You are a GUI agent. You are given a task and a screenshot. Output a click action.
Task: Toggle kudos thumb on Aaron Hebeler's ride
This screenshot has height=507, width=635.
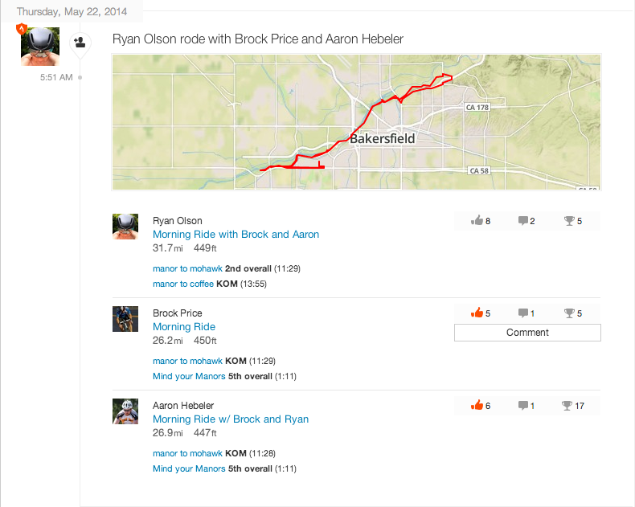click(477, 405)
